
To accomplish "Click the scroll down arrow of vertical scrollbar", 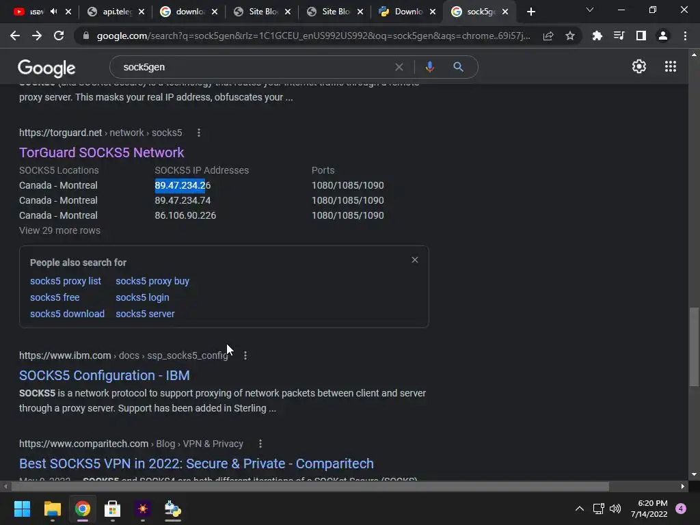I will click(694, 475).
